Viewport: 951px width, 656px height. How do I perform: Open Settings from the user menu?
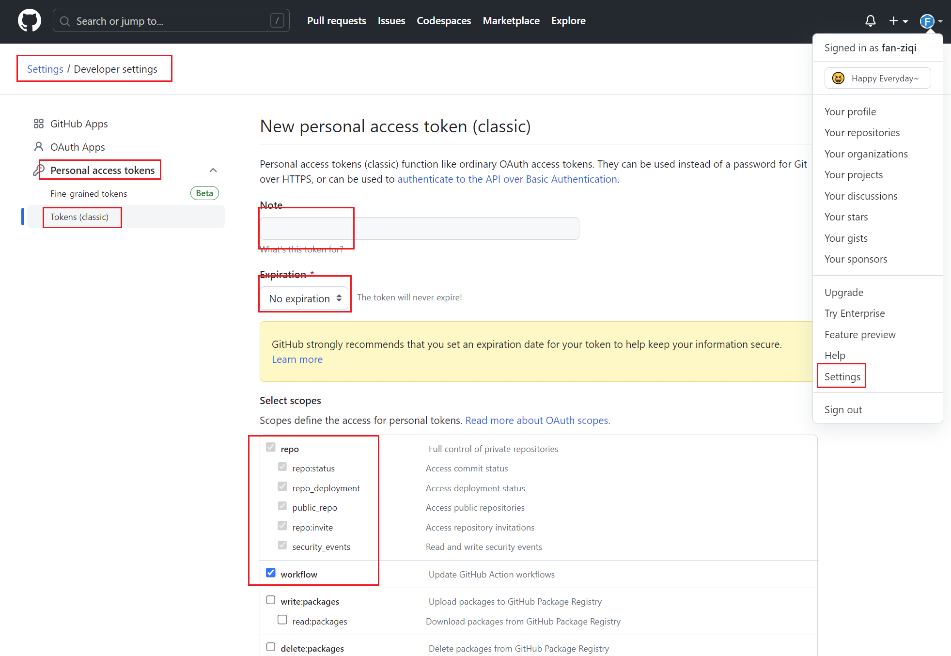842,377
